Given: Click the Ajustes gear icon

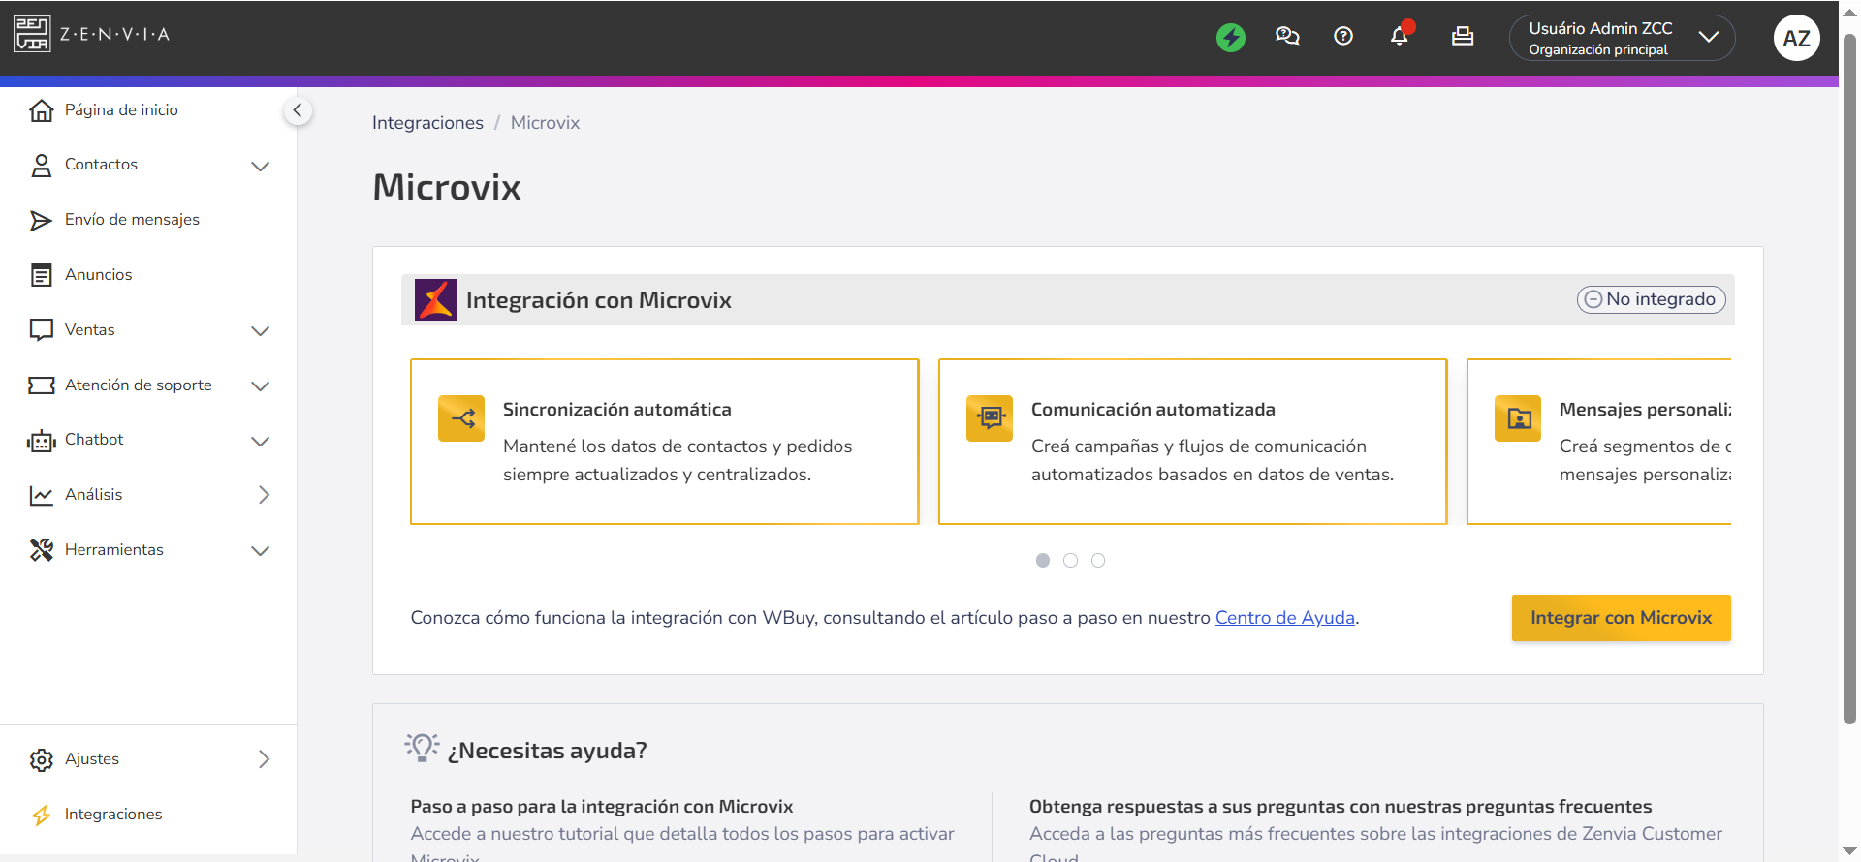Looking at the screenshot, I should click(x=41, y=760).
